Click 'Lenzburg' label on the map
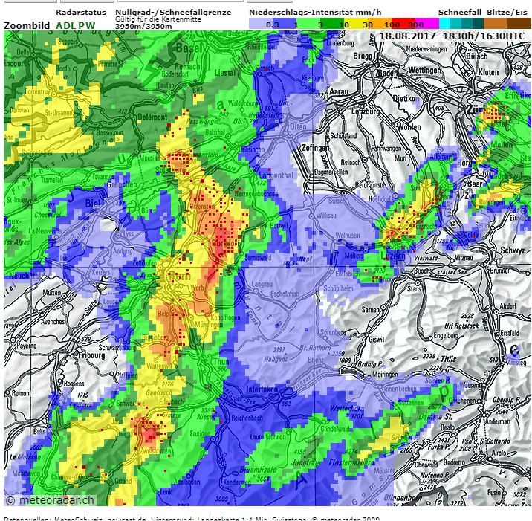532x521 pixels. [366, 111]
